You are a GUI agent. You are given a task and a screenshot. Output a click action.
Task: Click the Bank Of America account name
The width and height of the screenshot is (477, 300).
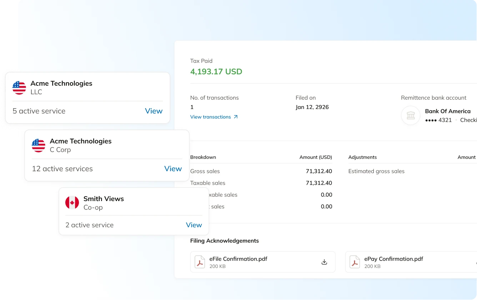(448, 111)
